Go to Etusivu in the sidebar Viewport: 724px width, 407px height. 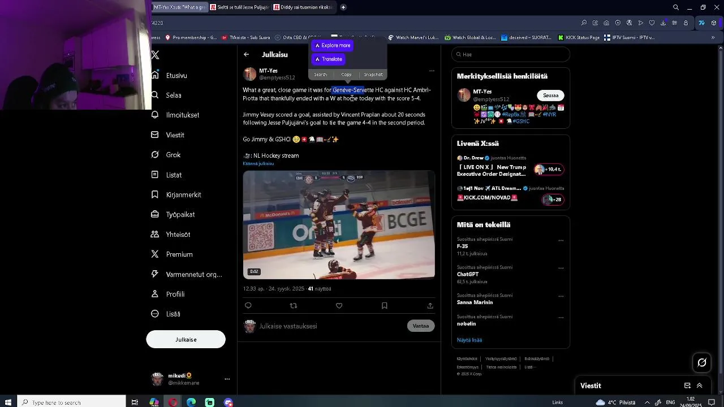click(x=176, y=75)
